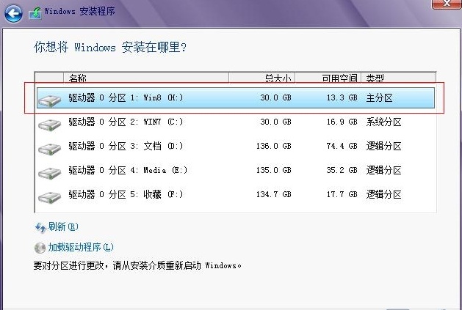Click the drive icon for 收藏 (F:)
This screenshot has width=462, height=310.
point(49,196)
